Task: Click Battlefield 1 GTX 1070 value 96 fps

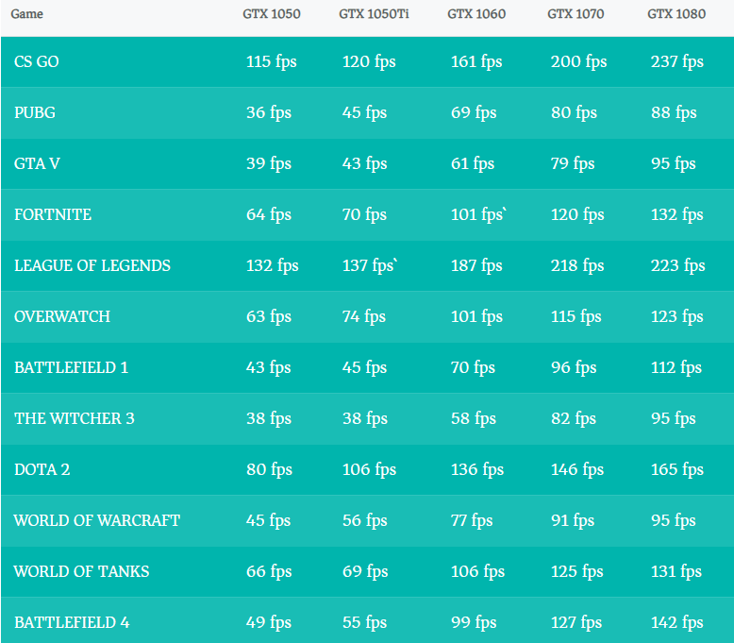Action: coord(574,368)
